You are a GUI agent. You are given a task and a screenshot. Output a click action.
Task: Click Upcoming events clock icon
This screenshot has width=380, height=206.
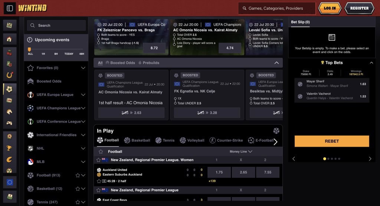[30, 40]
